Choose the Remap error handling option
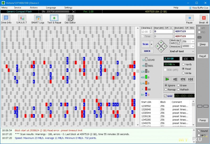The height and width of the screenshot is (144, 210). (166, 90)
